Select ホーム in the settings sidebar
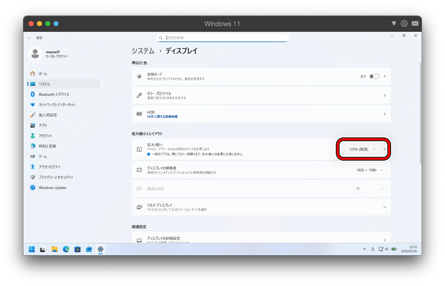This screenshot has height=286, width=445. pyautogui.click(x=43, y=74)
